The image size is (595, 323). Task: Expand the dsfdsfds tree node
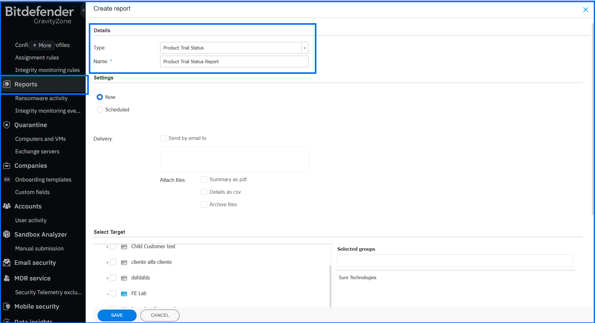108,278
